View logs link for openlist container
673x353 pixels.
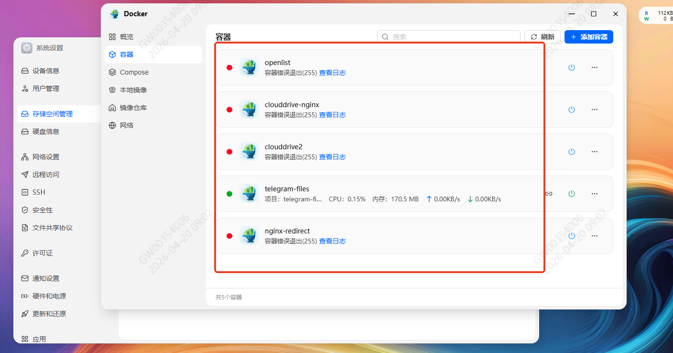[332, 73]
